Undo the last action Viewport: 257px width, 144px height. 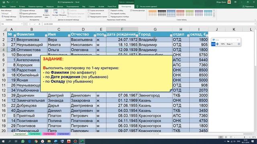8,2
